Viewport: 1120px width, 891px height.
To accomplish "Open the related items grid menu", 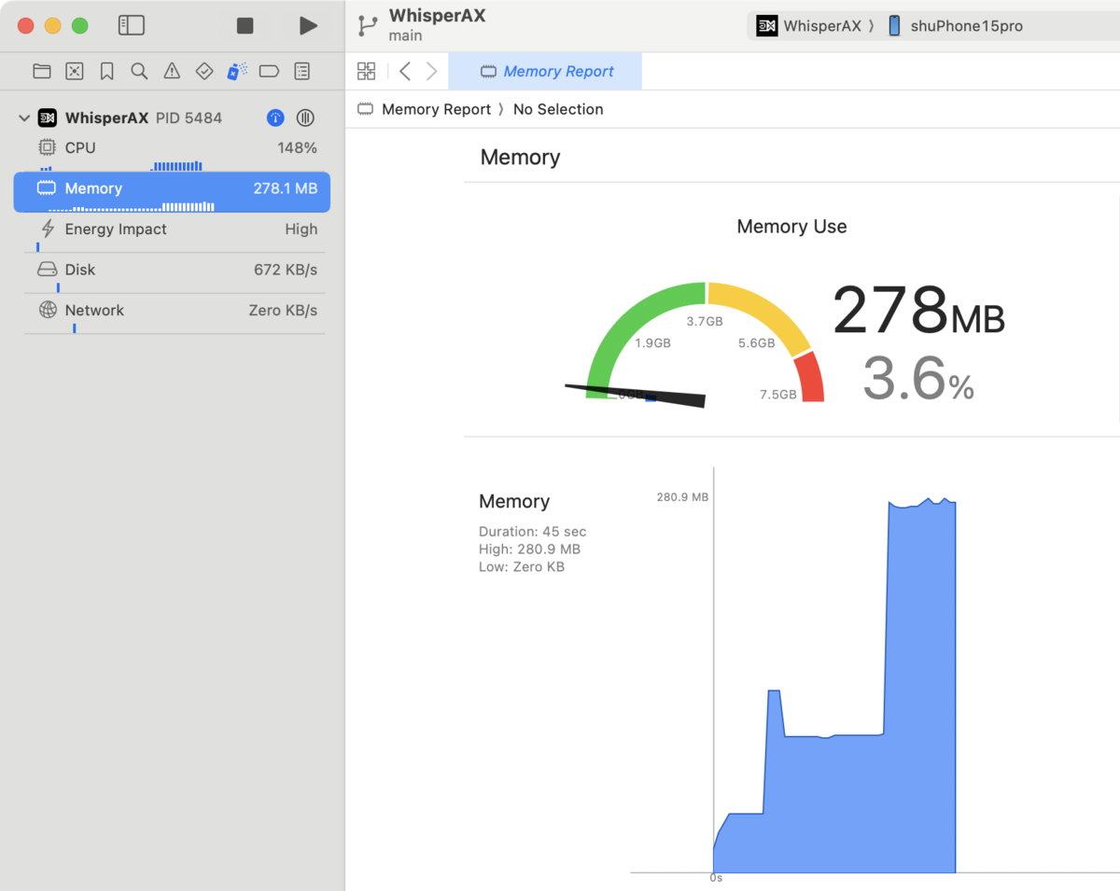I will click(x=366, y=71).
